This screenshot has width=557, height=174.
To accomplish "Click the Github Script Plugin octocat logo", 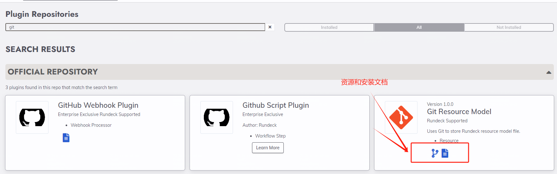I will [x=217, y=117].
